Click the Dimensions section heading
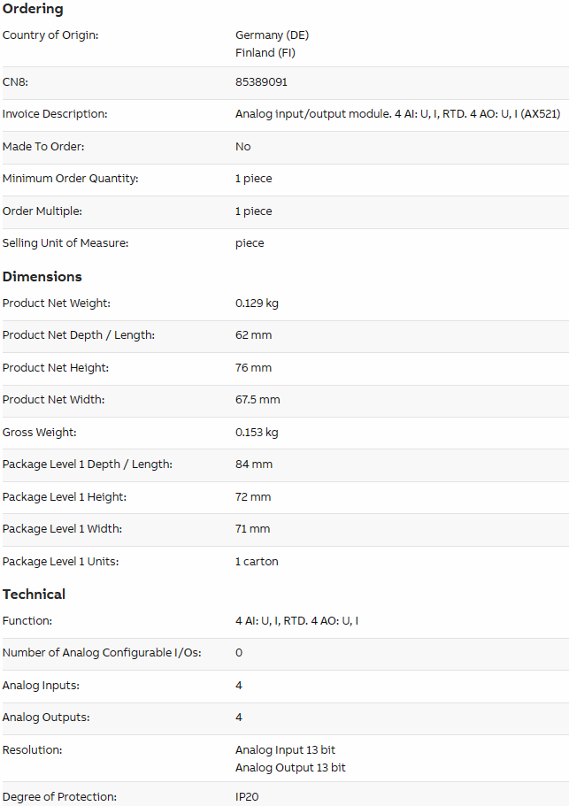This screenshot has width=569, height=806. [x=42, y=277]
